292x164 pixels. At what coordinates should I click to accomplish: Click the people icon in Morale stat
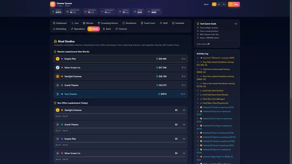pyautogui.click(x=120, y=12)
